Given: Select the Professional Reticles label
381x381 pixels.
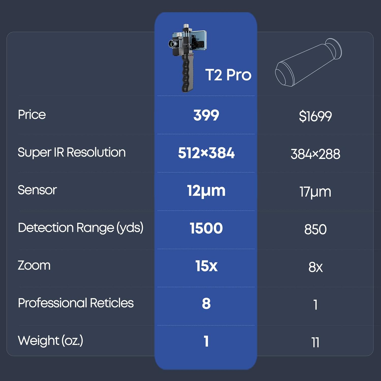Looking at the screenshot, I should click(x=76, y=303).
